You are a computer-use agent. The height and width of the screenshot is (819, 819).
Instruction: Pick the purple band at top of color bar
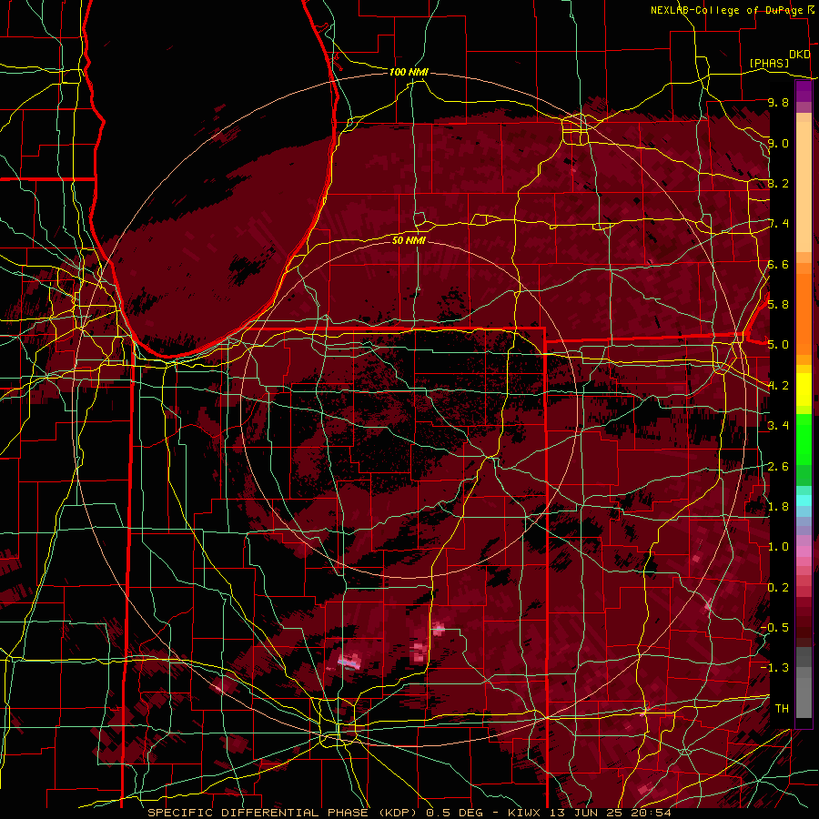pyautogui.click(x=804, y=91)
